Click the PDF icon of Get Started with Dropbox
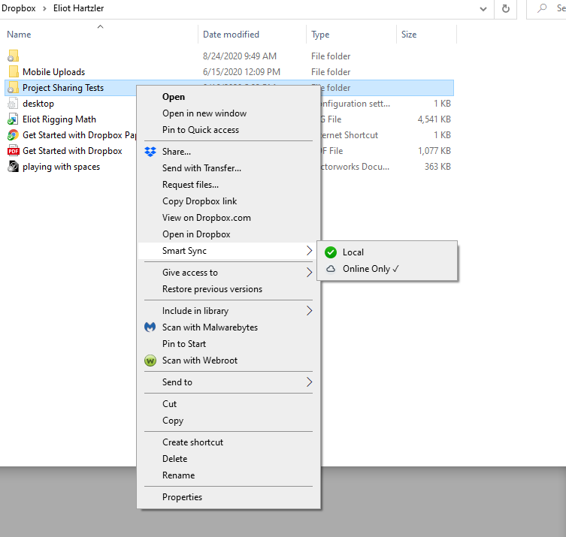The image size is (566, 537). coord(13,151)
